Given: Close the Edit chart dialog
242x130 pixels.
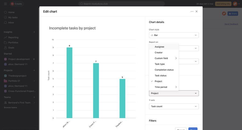Looking at the screenshot, I should pos(197,11).
